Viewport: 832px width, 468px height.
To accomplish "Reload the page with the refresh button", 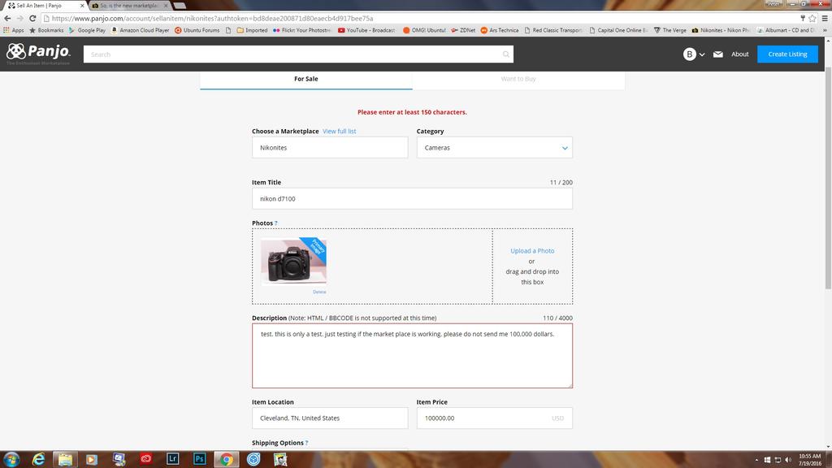I will click(x=32, y=18).
